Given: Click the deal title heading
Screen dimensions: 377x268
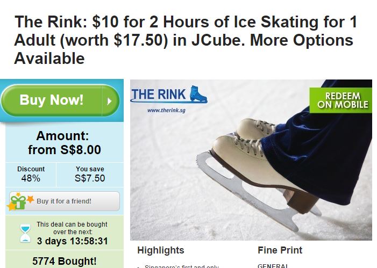Looking at the screenshot, I should click(186, 40).
